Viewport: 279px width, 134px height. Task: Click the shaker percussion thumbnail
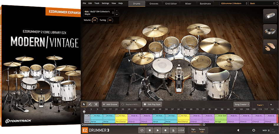(270, 16)
